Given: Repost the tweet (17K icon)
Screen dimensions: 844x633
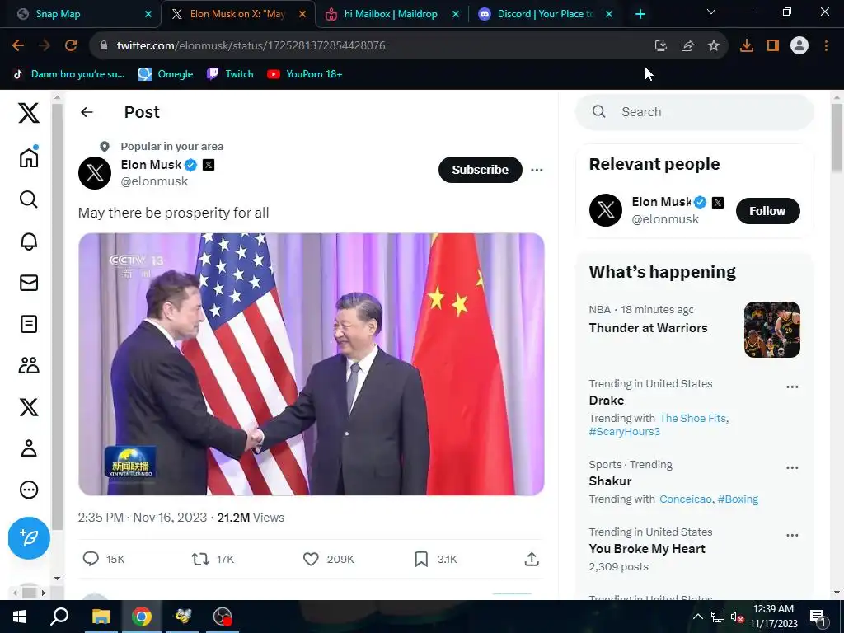Looking at the screenshot, I should pyautogui.click(x=200, y=559).
